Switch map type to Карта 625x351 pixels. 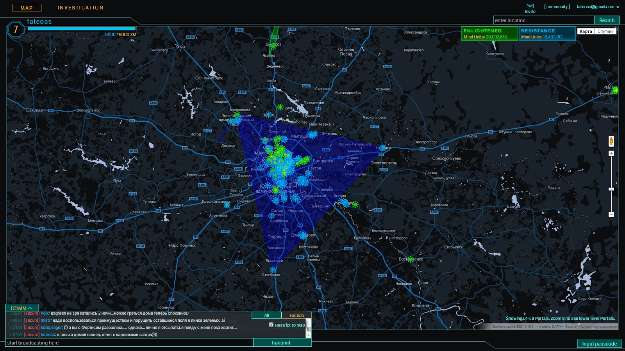[586, 31]
